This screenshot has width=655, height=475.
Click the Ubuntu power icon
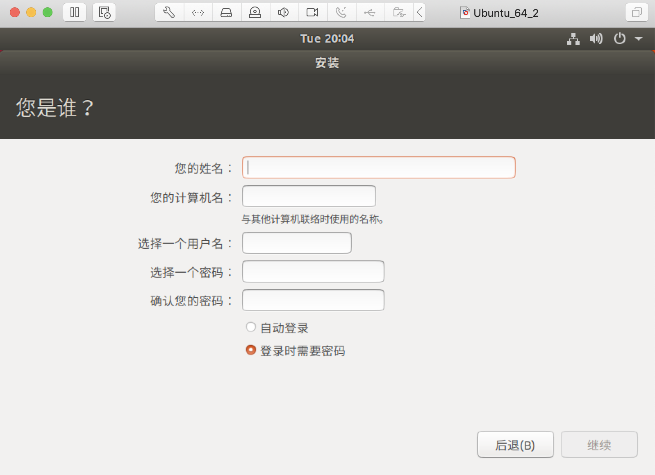(x=619, y=38)
